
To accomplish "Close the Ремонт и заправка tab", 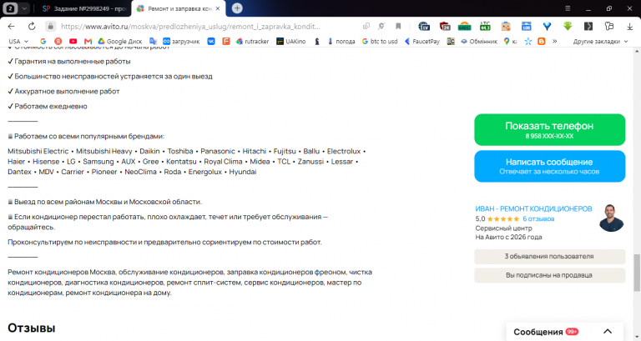I will pyautogui.click(x=218, y=8).
